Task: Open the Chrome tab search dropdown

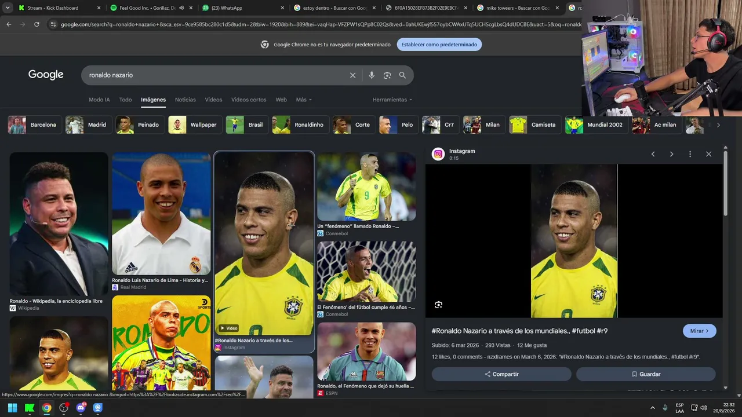Action: pyautogui.click(x=8, y=8)
